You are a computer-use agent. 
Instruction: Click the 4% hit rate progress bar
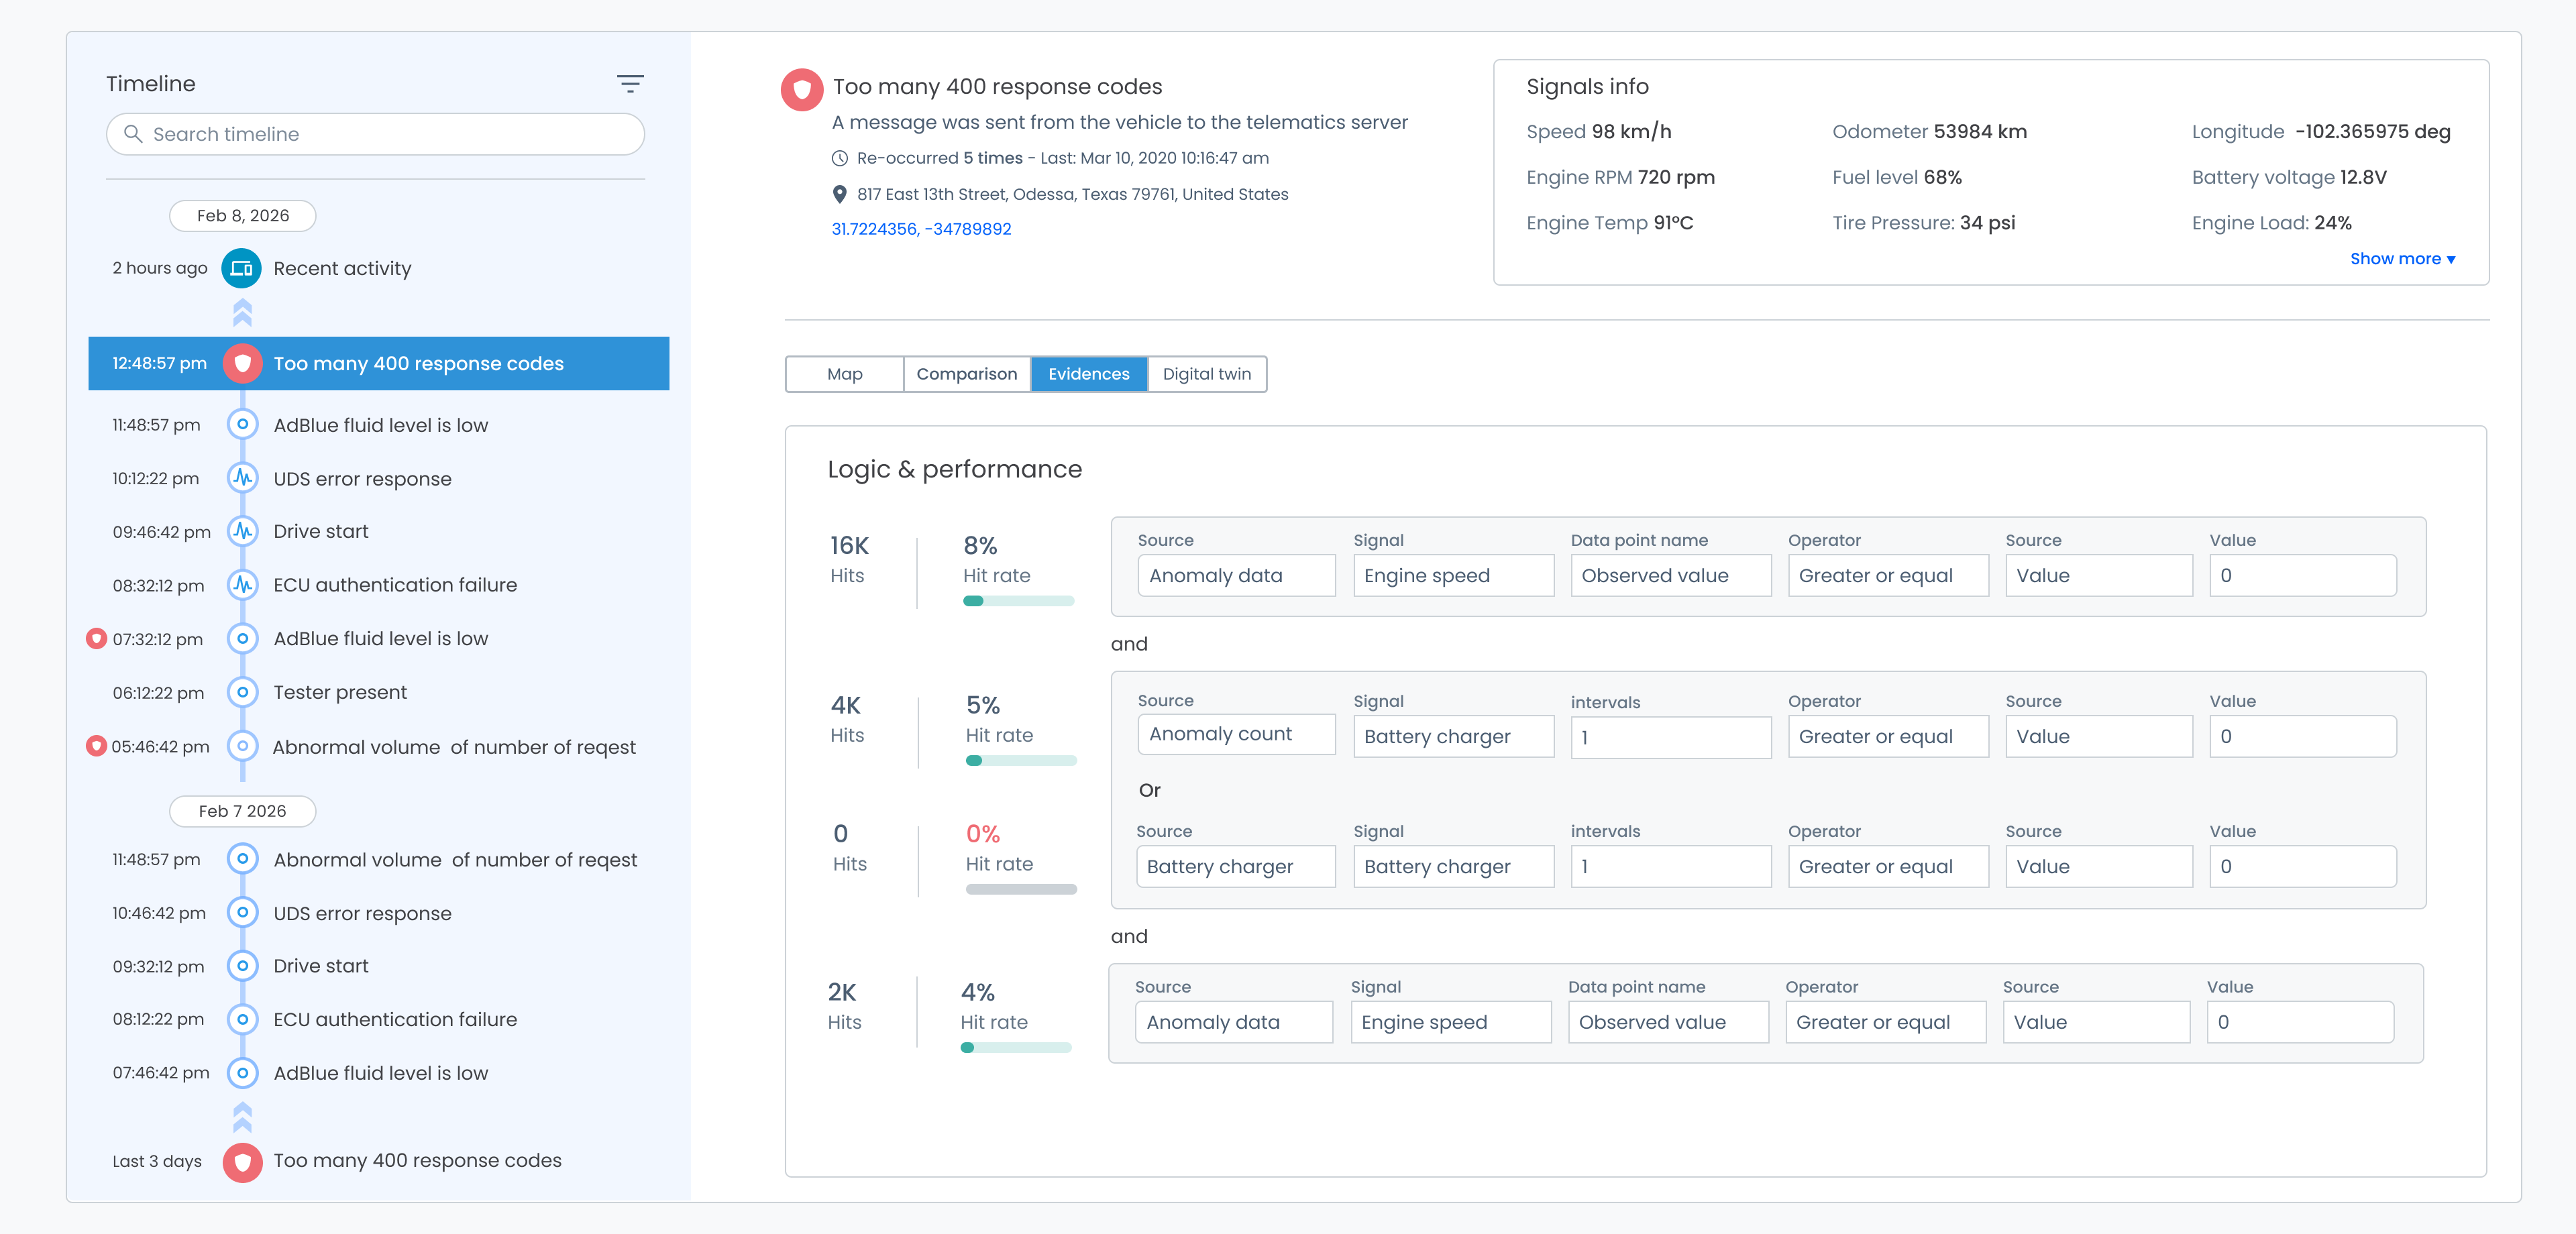(x=1016, y=1048)
